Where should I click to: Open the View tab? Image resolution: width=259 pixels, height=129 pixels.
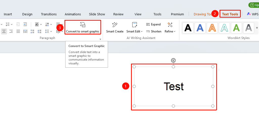pyautogui.click(x=138, y=14)
